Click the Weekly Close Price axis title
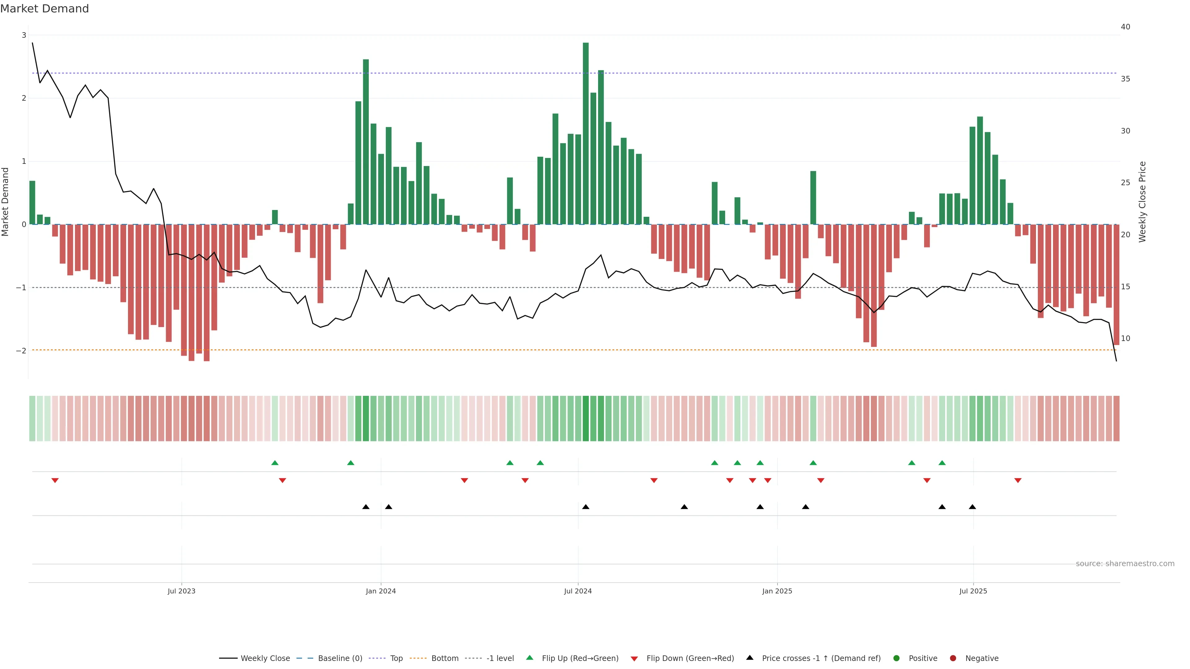The image size is (1190, 669). (x=1142, y=202)
